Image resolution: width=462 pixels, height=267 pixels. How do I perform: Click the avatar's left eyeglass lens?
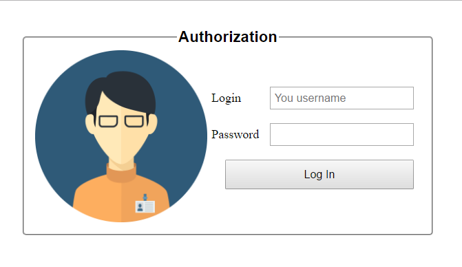(108, 121)
